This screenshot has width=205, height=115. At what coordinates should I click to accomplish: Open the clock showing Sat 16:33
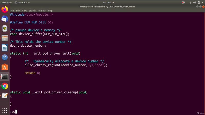coord(108,3)
